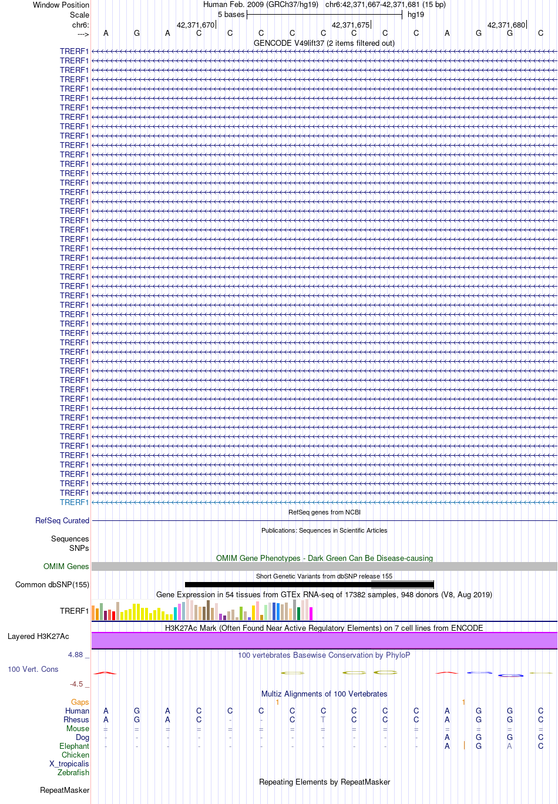Image resolution: width=558 pixels, height=804 pixels.
Task: Open Publications: Sequences in Scientific Articles title
Action: pos(324,530)
